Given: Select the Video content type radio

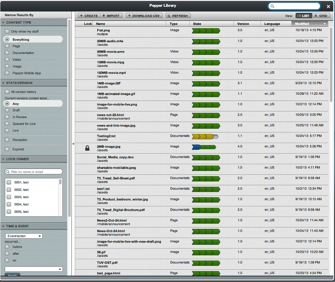Looking at the screenshot, I should coord(7,59).
